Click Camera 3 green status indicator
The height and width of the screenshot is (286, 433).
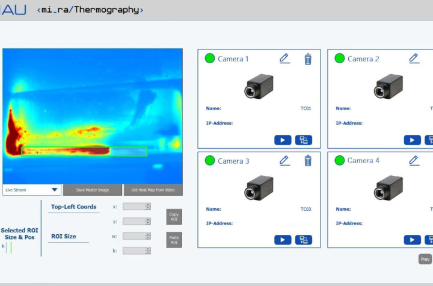(x=210, y=160)
